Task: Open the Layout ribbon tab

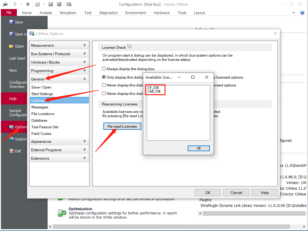Action: pyautogui.click(x=200, y=13)
